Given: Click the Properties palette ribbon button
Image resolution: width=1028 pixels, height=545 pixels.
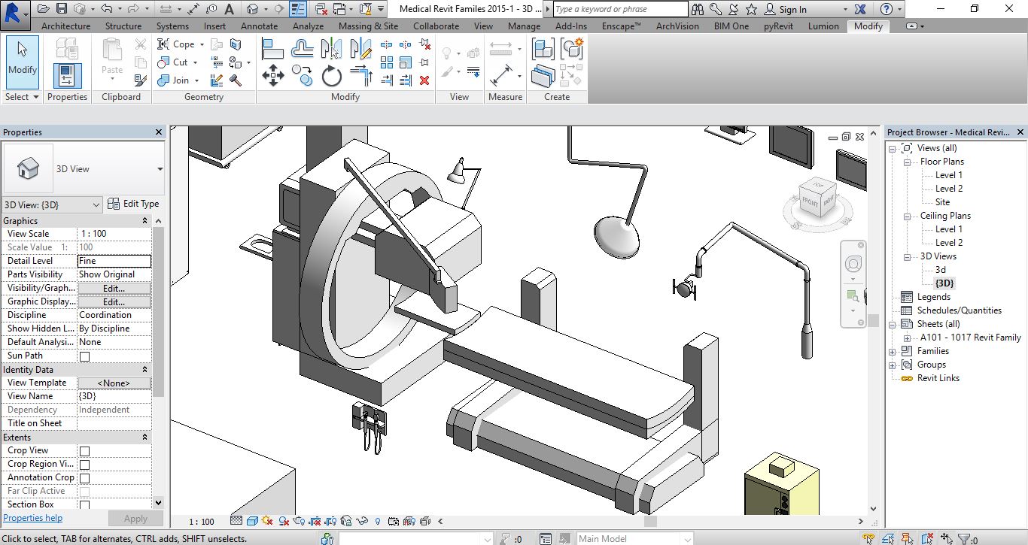Looking at the screenshot, I should pos(67,76).
